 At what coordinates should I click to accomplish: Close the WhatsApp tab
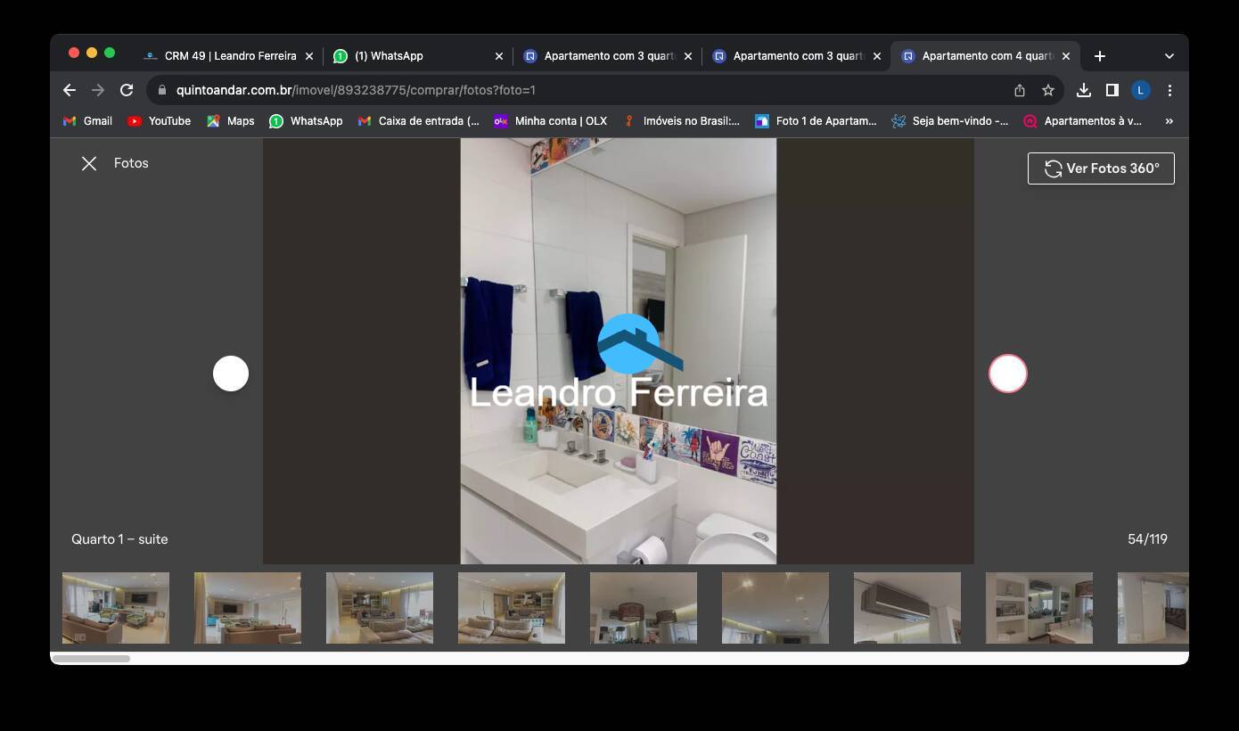pyautogui.click(x=499, y=56)
